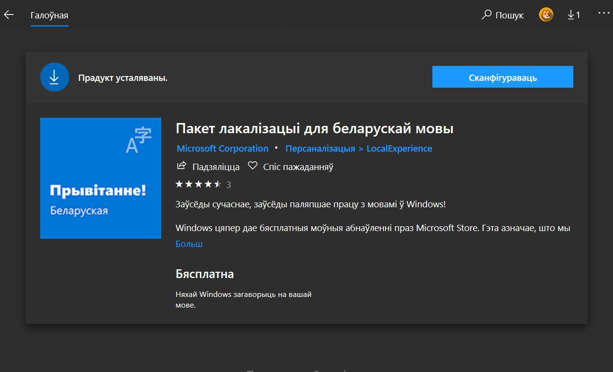Click the blue download status icon

(x=55, y=77)
